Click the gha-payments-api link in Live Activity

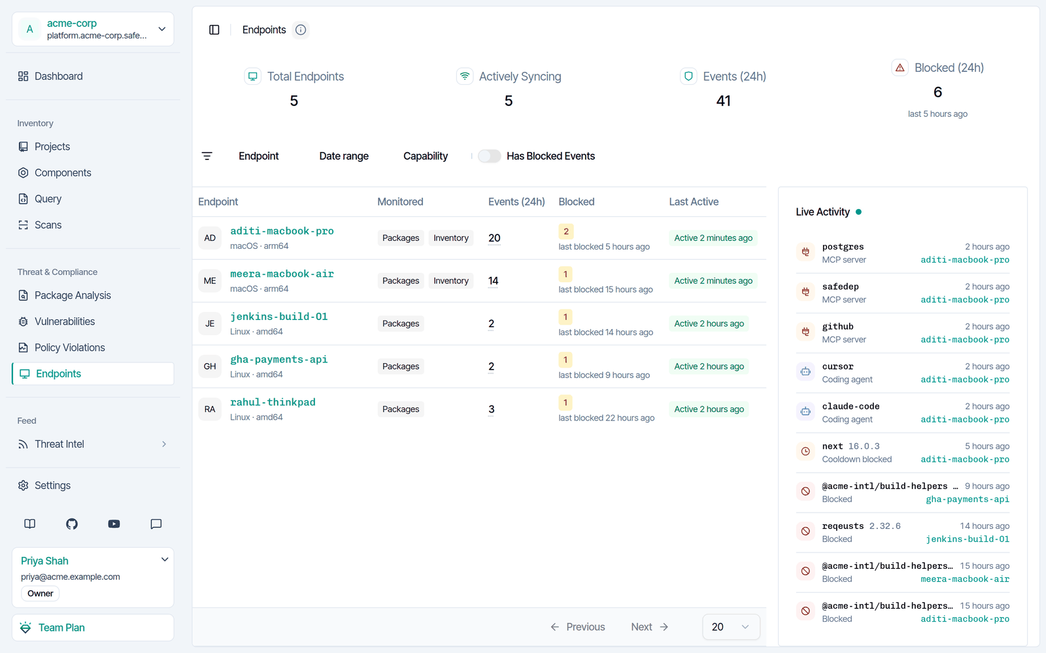[968, 500]
